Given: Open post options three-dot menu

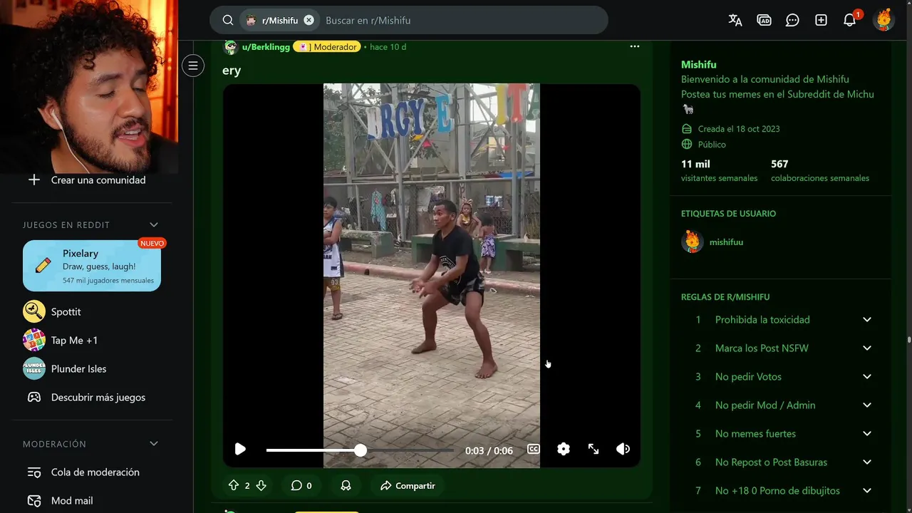Looking at the screenshot, I should tap(634, 47).
